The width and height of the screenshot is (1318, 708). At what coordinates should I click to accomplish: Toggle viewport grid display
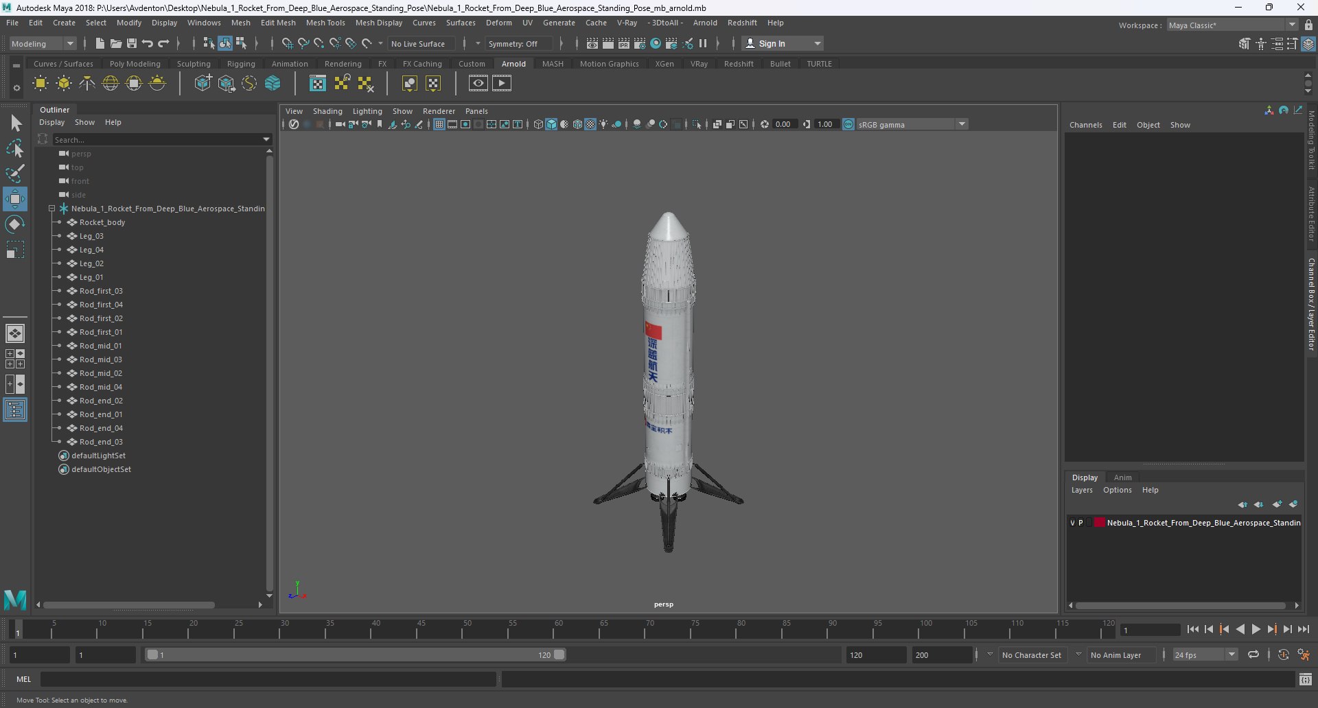tap(439, 124)
